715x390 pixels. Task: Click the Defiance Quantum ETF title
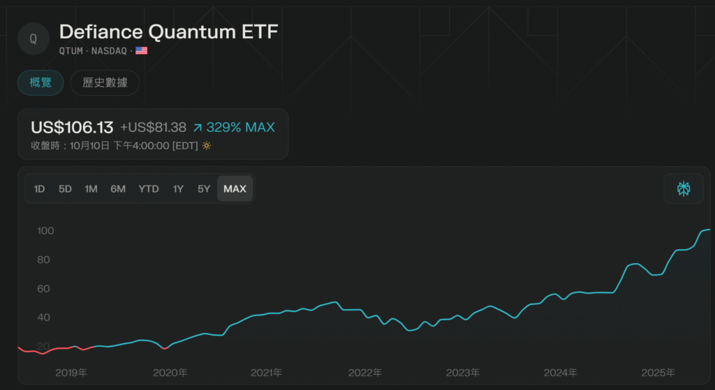click(168, 32)
